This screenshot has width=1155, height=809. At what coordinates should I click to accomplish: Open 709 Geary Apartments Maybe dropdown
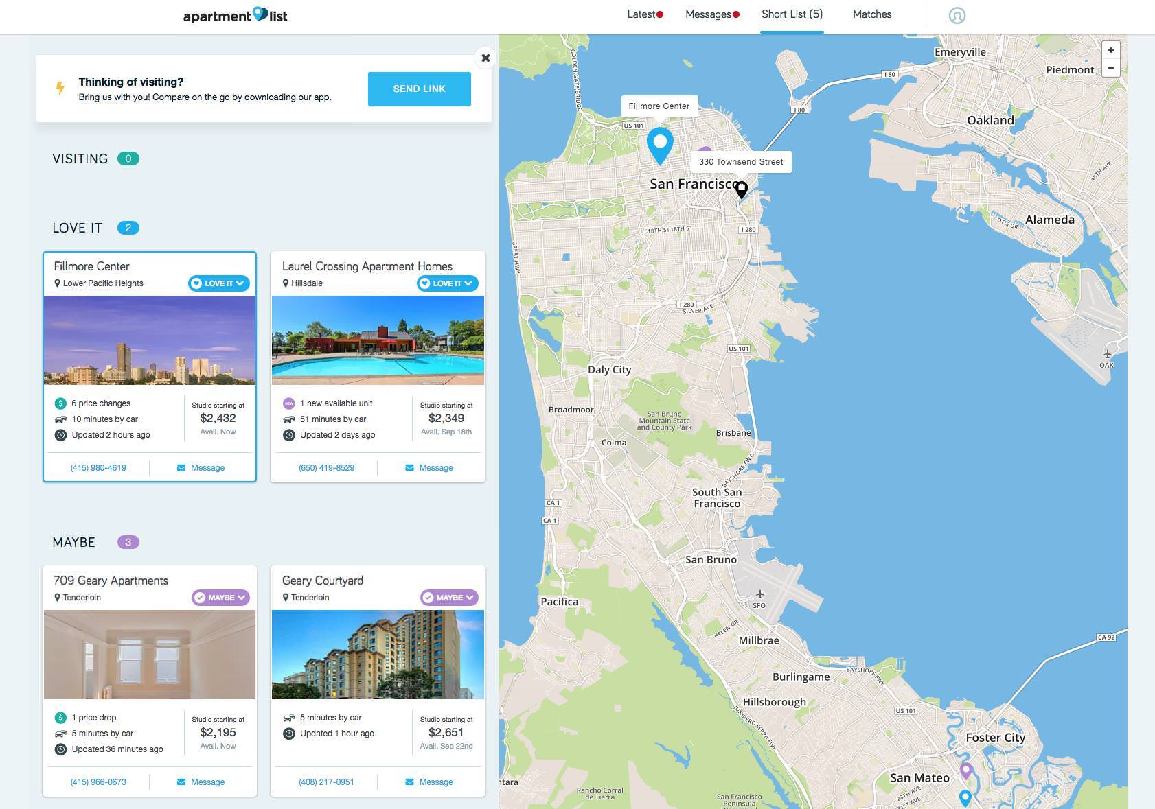220,598
